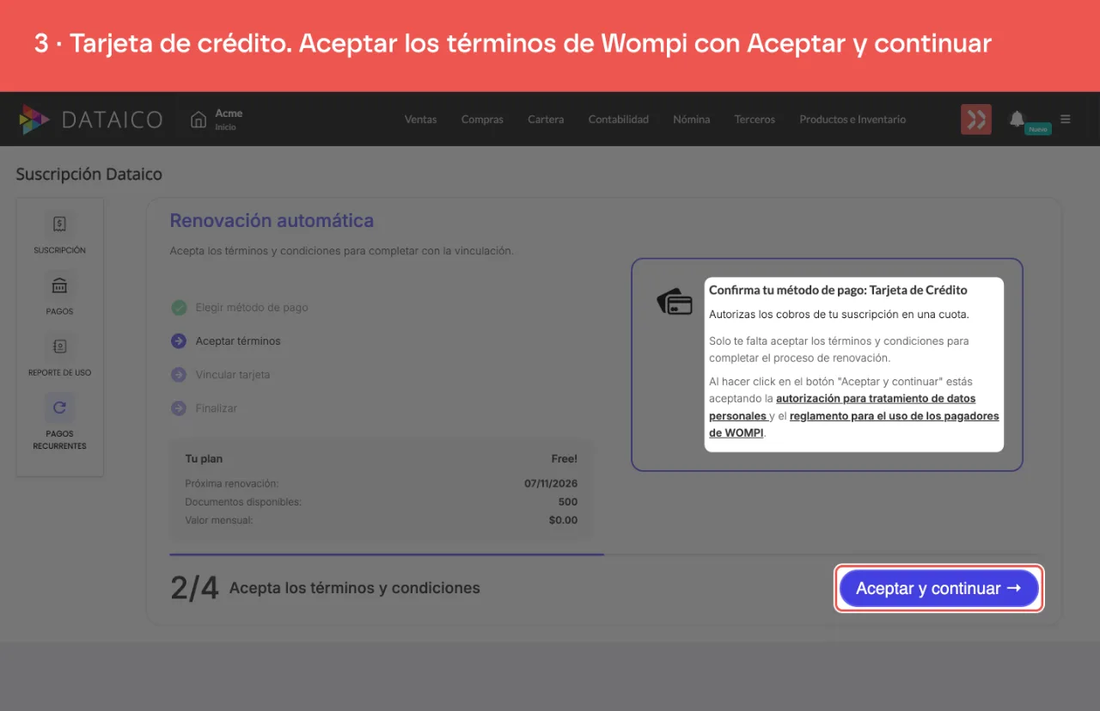Select the Aceptar términos step label
Image resolution: width=1100 pixels, height=711 pixels.
[x=238, y=341]
